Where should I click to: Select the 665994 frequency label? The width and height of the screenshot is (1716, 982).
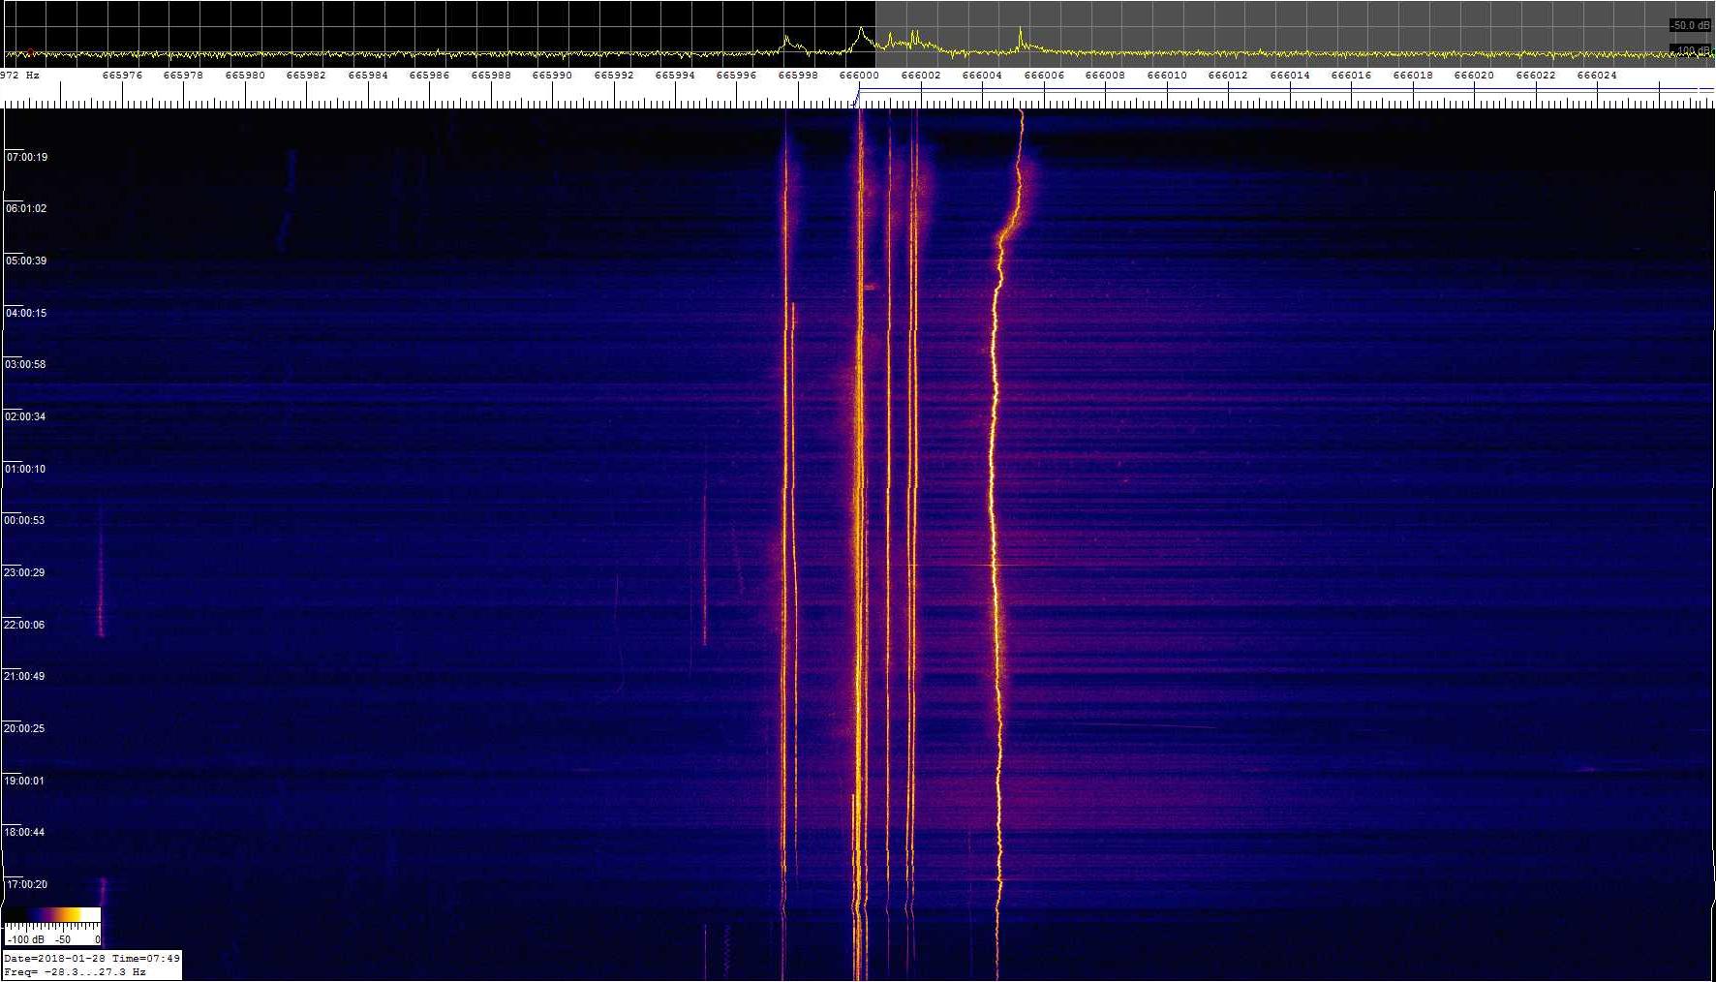pyautogui.click(x=675, y=76)
